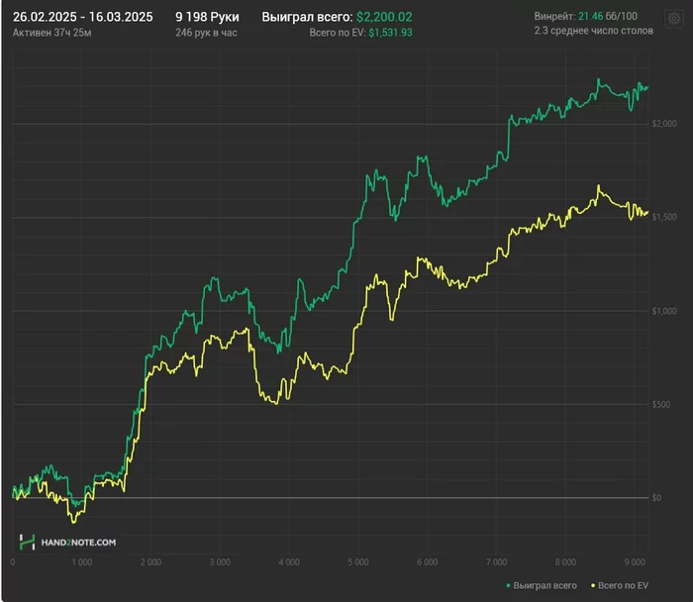Image resolution: width=693 pixels, height=602 pixels.
Task: Click the green legend dot for Выиграл всего
Action: (508, 585)
